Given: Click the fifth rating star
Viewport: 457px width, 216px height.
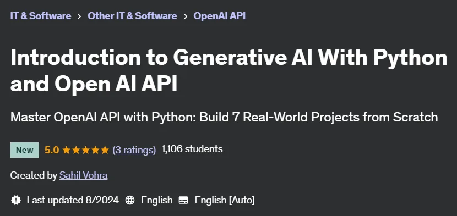Looking at the screenshot, I should coord(105,150).
